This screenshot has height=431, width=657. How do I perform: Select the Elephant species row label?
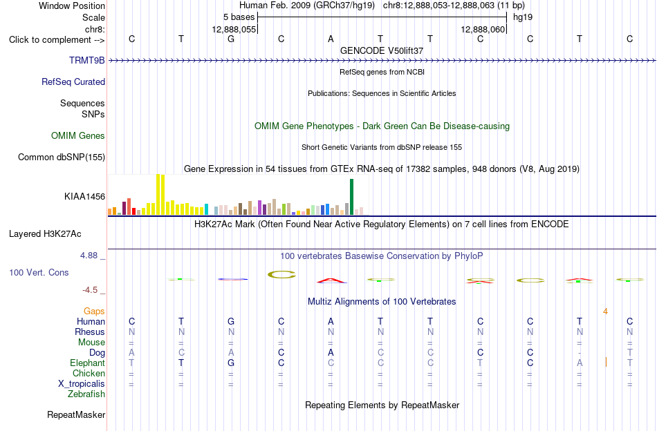(87, 363)
